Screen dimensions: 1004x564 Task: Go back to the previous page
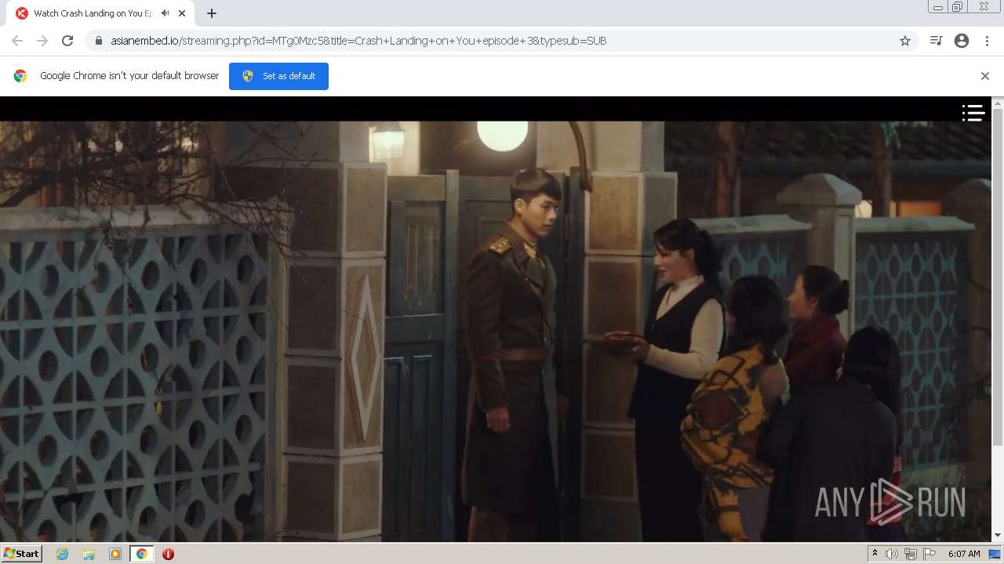[x=17, y=41]
